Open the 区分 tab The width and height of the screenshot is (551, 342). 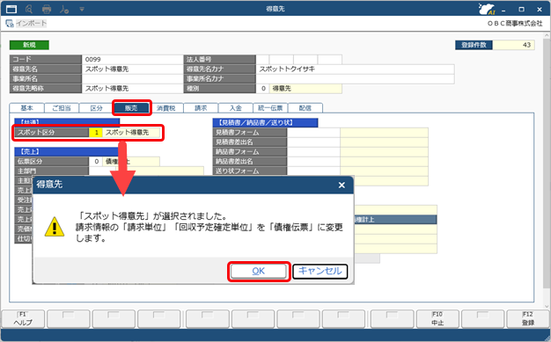pos(96,108)
